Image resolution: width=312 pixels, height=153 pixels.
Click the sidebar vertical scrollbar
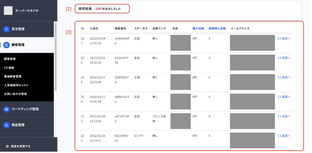pyautogui.click(x=56, y=56)
